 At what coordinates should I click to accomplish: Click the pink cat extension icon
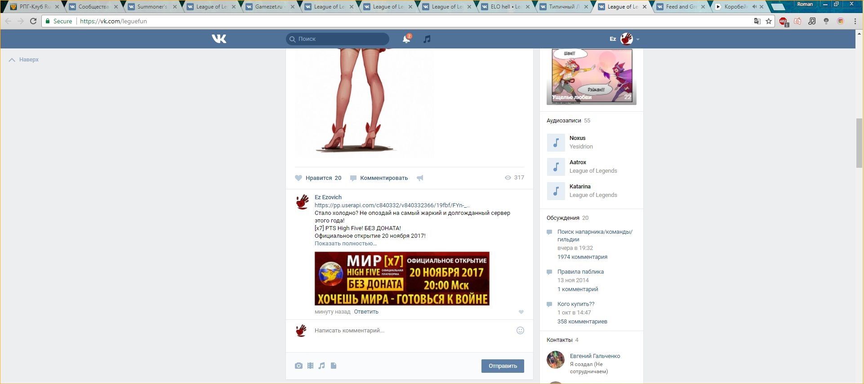[x=797, y=21]
